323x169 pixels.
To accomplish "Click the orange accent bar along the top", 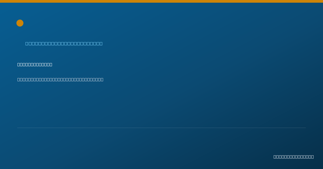I will [161, 1].
